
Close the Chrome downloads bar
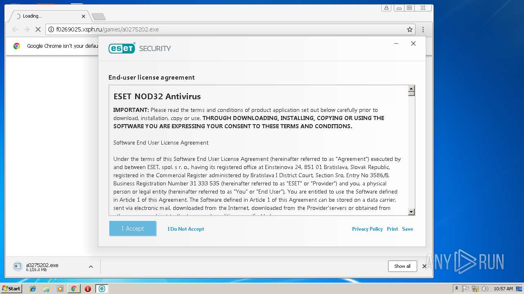(425, 266)
